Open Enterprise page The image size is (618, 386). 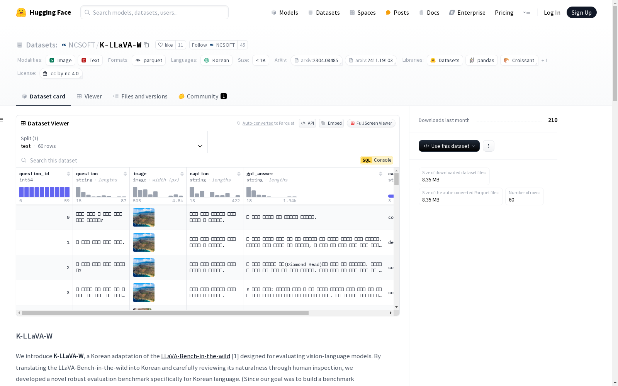click(x=467, y=12)
